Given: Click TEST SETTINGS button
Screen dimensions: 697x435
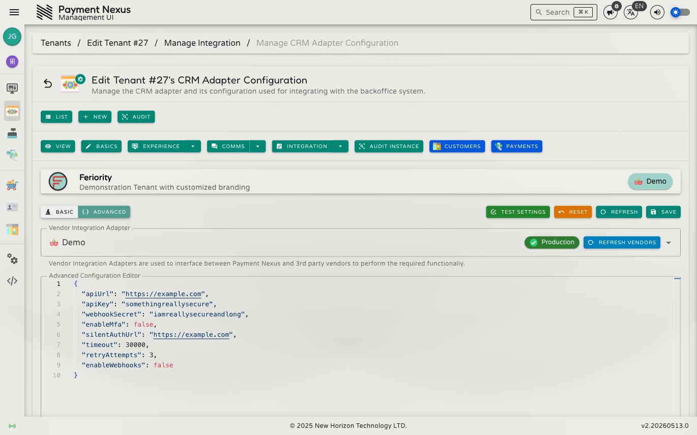Looking at the screenshot, I should point(518,212).
